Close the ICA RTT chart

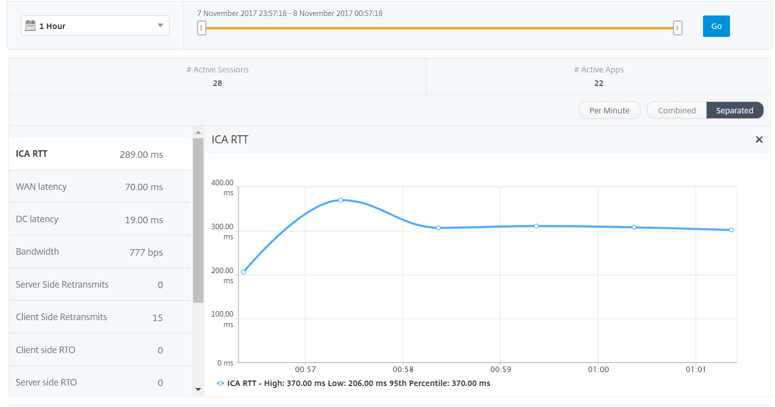click(x=759, y=140)
